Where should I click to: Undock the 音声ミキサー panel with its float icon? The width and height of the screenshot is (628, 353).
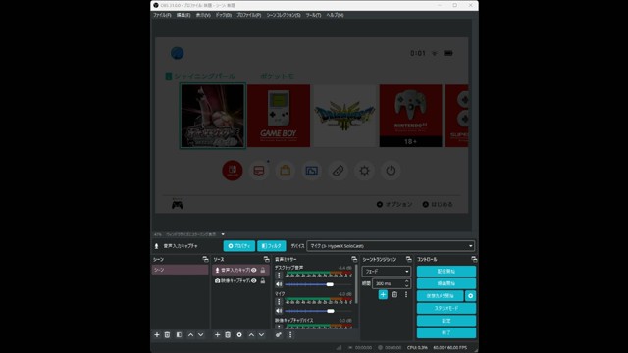point(354,259)
